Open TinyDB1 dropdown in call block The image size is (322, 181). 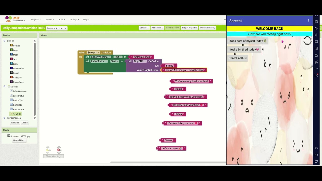(140, 61)
